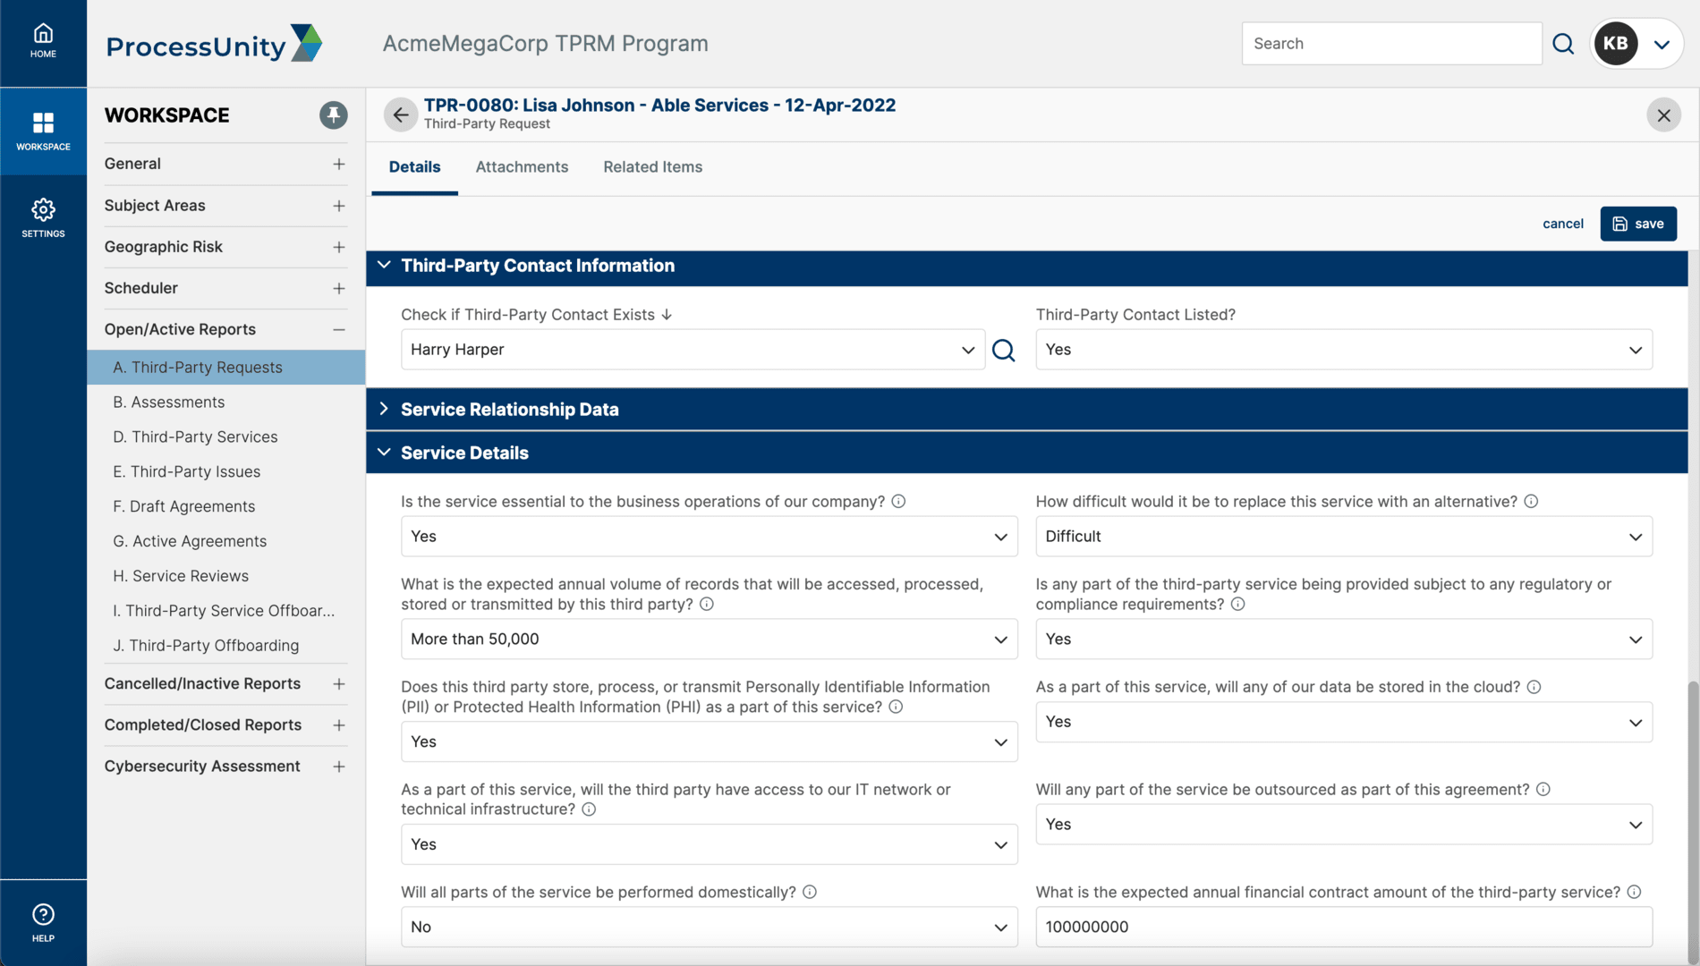
Task: Switch to the Related Items tab
Action: 652,167
